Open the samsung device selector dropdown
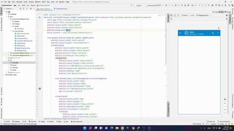234x131 pixels. pyautogui.click(x=154, y=5)
